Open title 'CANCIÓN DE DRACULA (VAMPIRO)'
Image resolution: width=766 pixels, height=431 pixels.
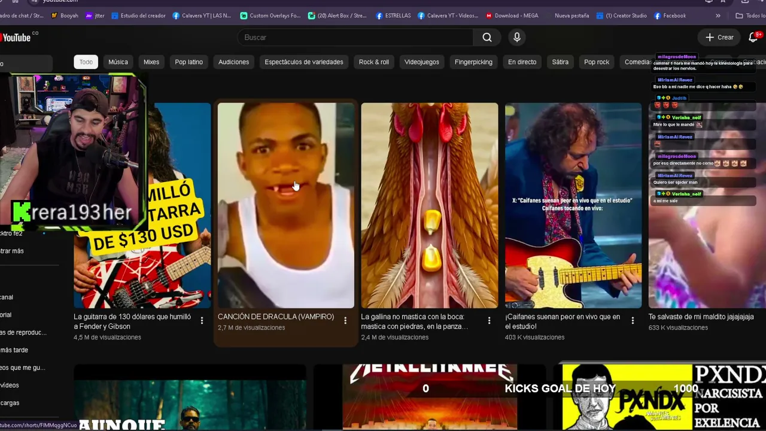pyautogui.click(x=276, y=317)
